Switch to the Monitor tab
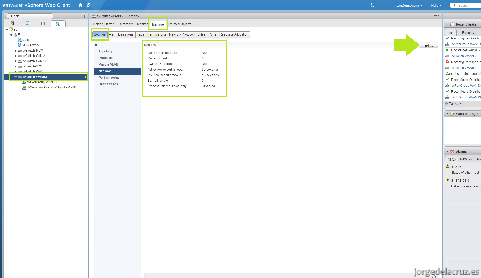Image resolution: width=481 pixels, height=278 pixels. [x=142, y=24]
